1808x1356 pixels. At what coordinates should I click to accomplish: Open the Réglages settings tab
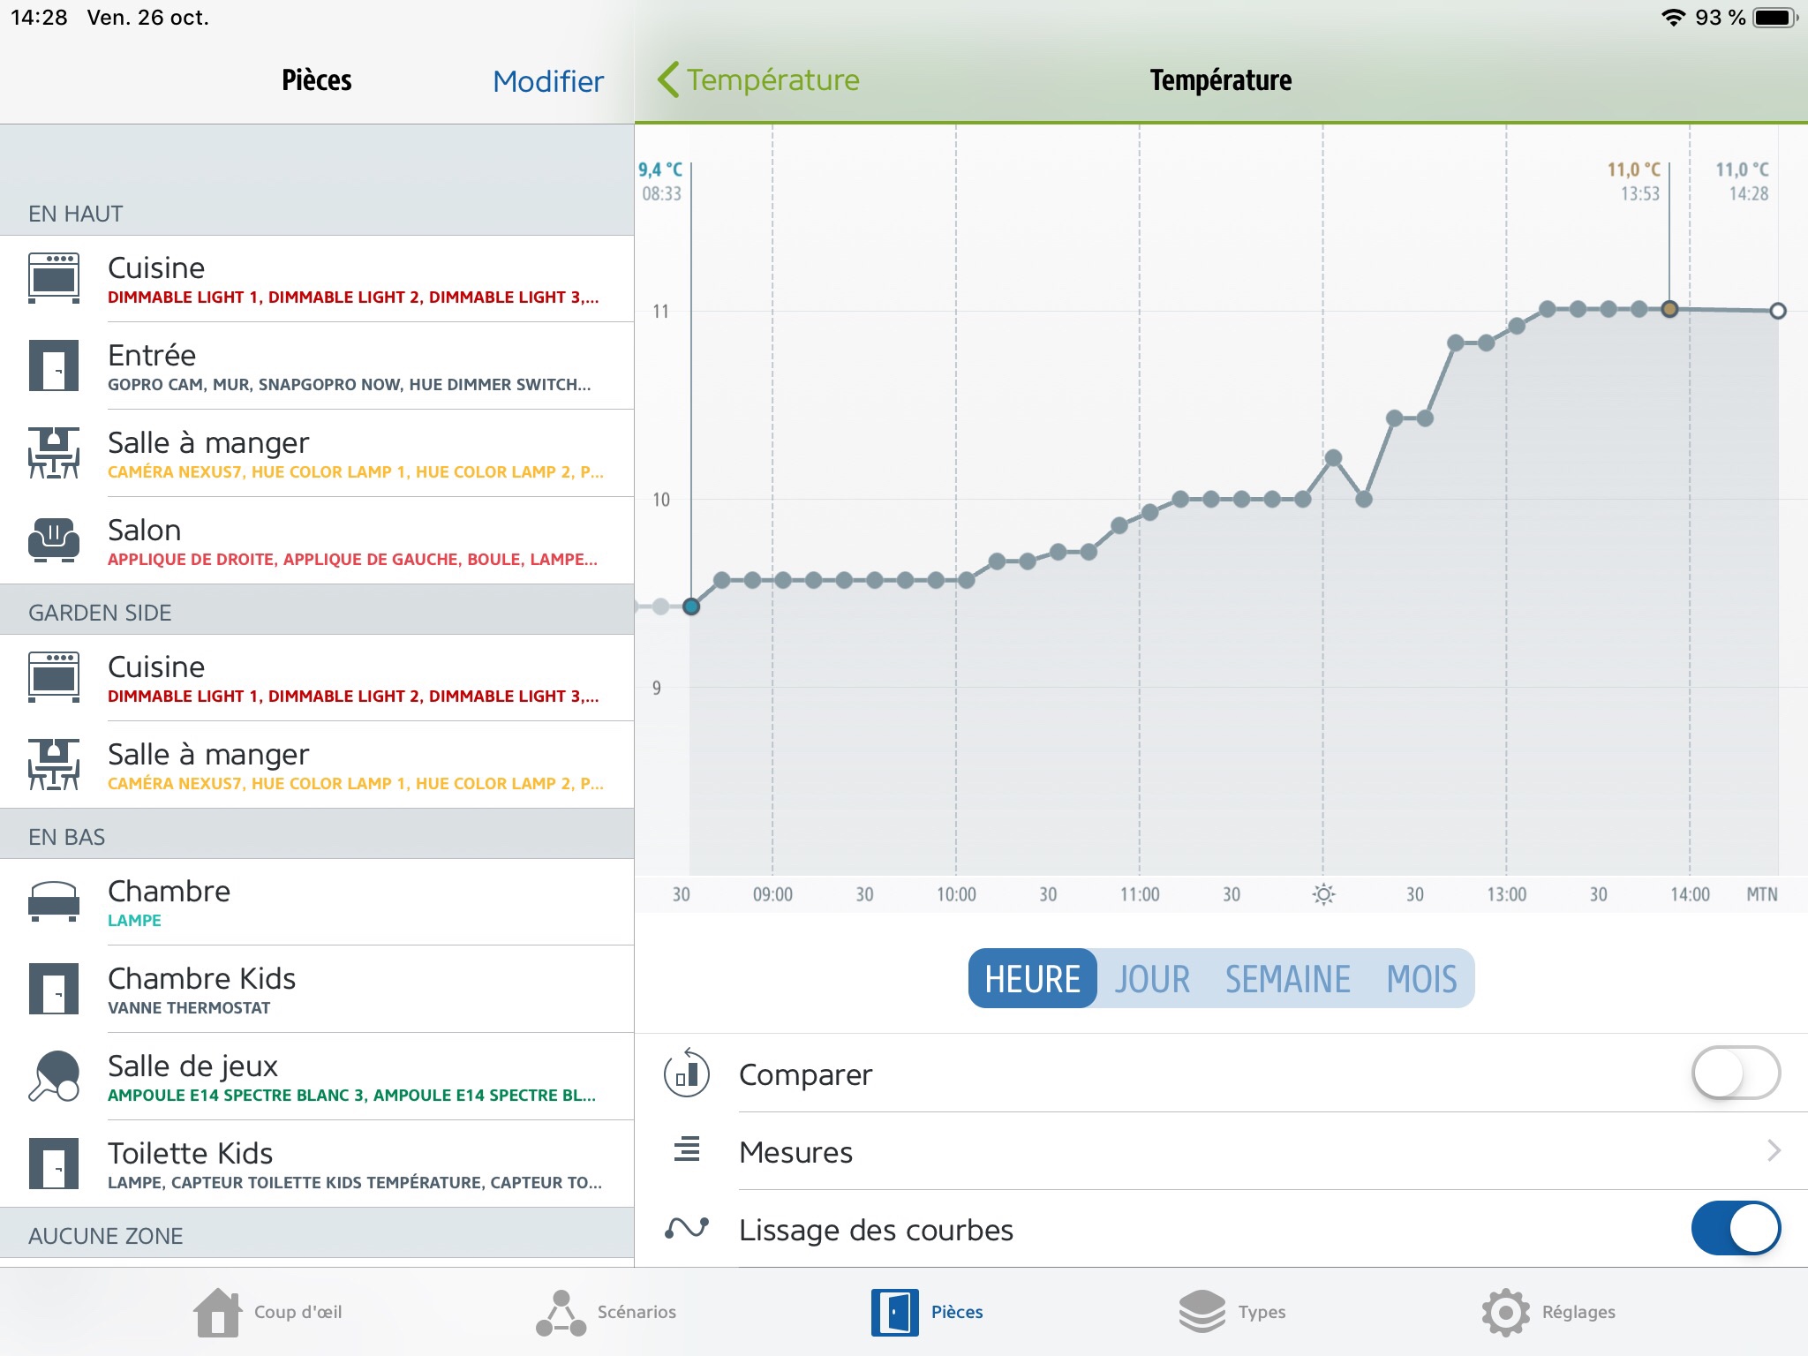pyautogui.click(x=1548, y=1312)
